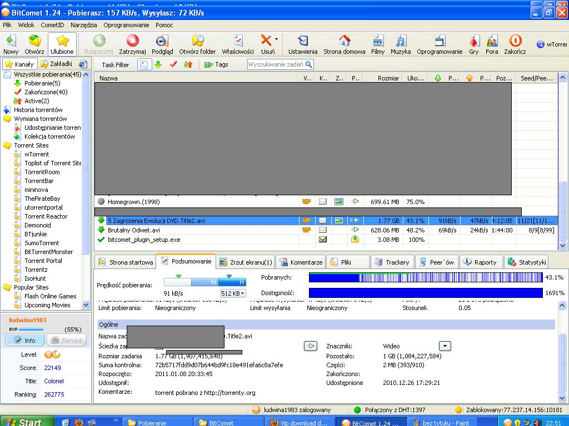Open the Widok menu
This screenshot has height=426, width=569.
(26, 25)
